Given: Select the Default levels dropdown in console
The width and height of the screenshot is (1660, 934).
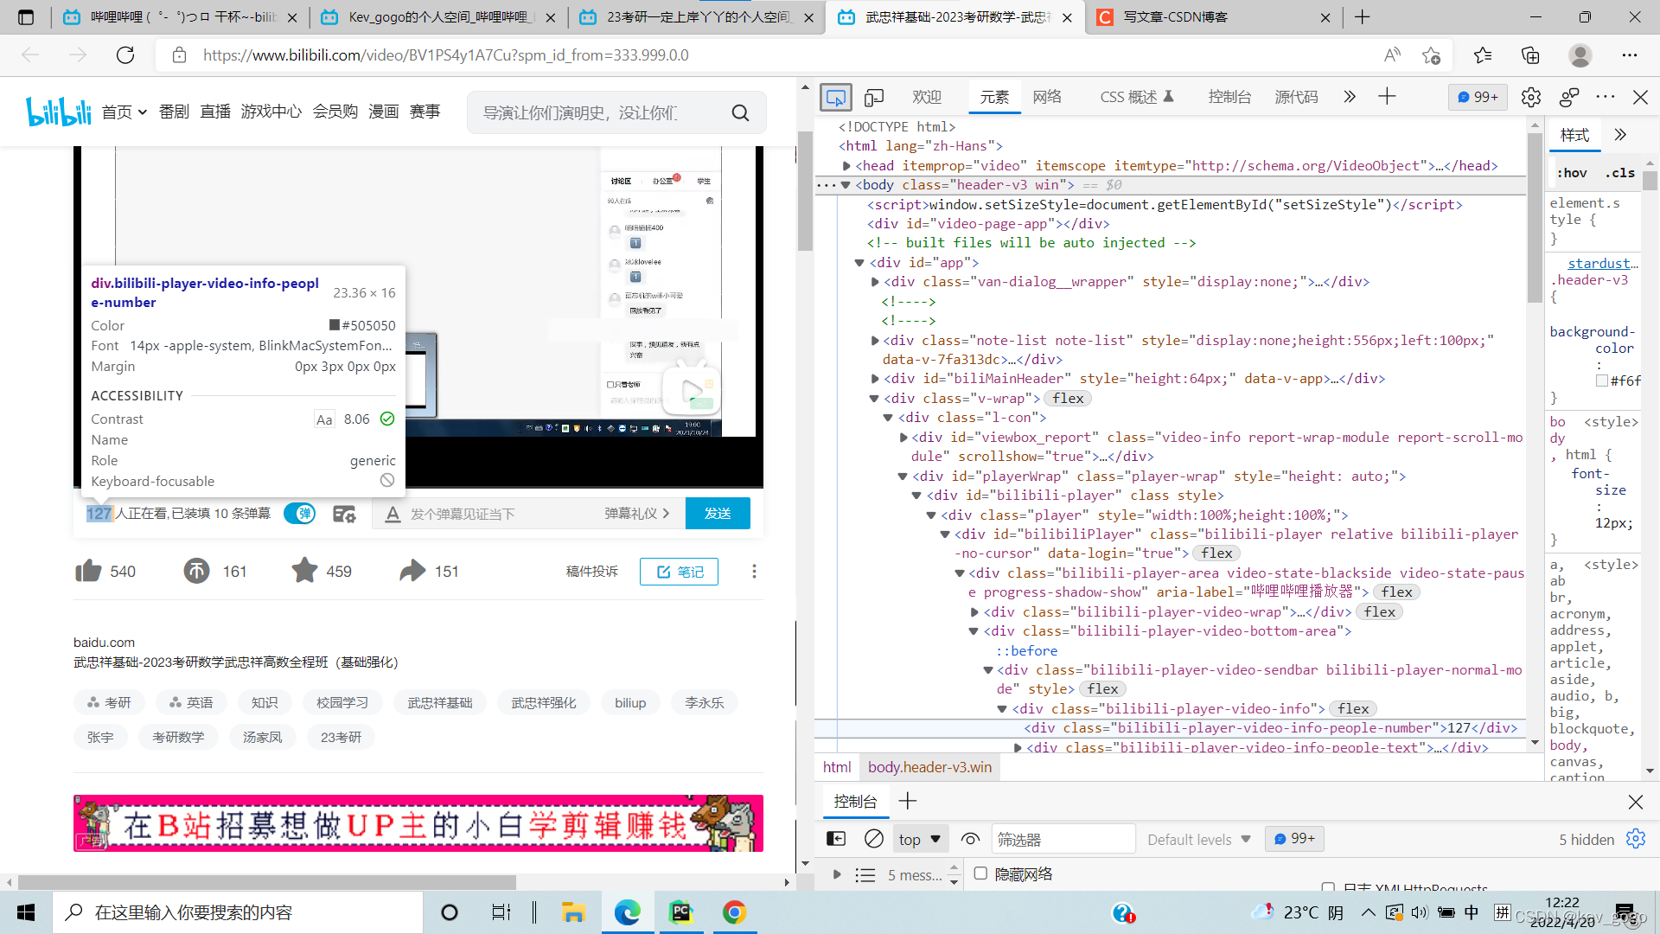Looking at the screenshot, I should tap(1199, 838).
